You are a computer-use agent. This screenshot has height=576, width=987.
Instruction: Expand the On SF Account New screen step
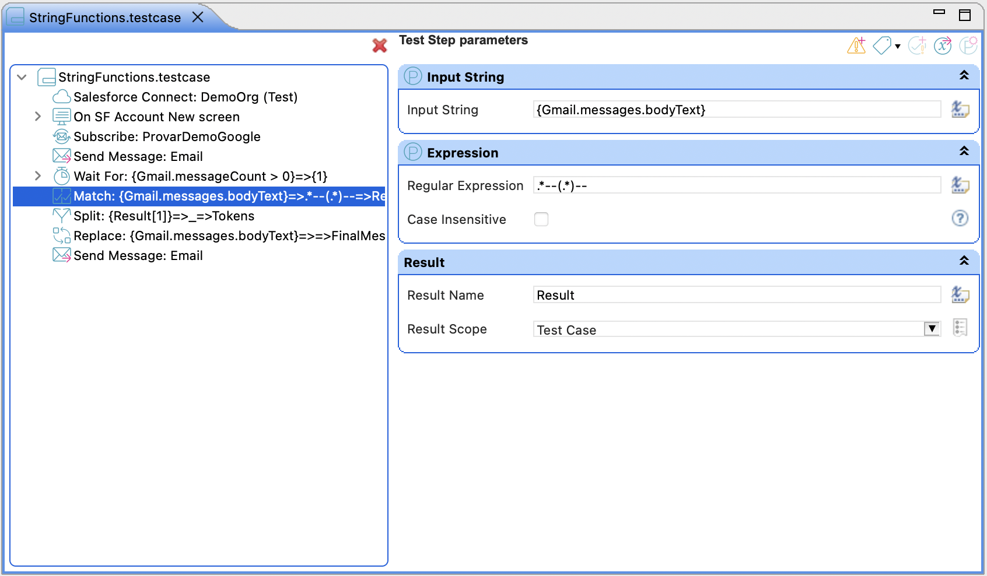pyautogui.click(x=38, y=117)
